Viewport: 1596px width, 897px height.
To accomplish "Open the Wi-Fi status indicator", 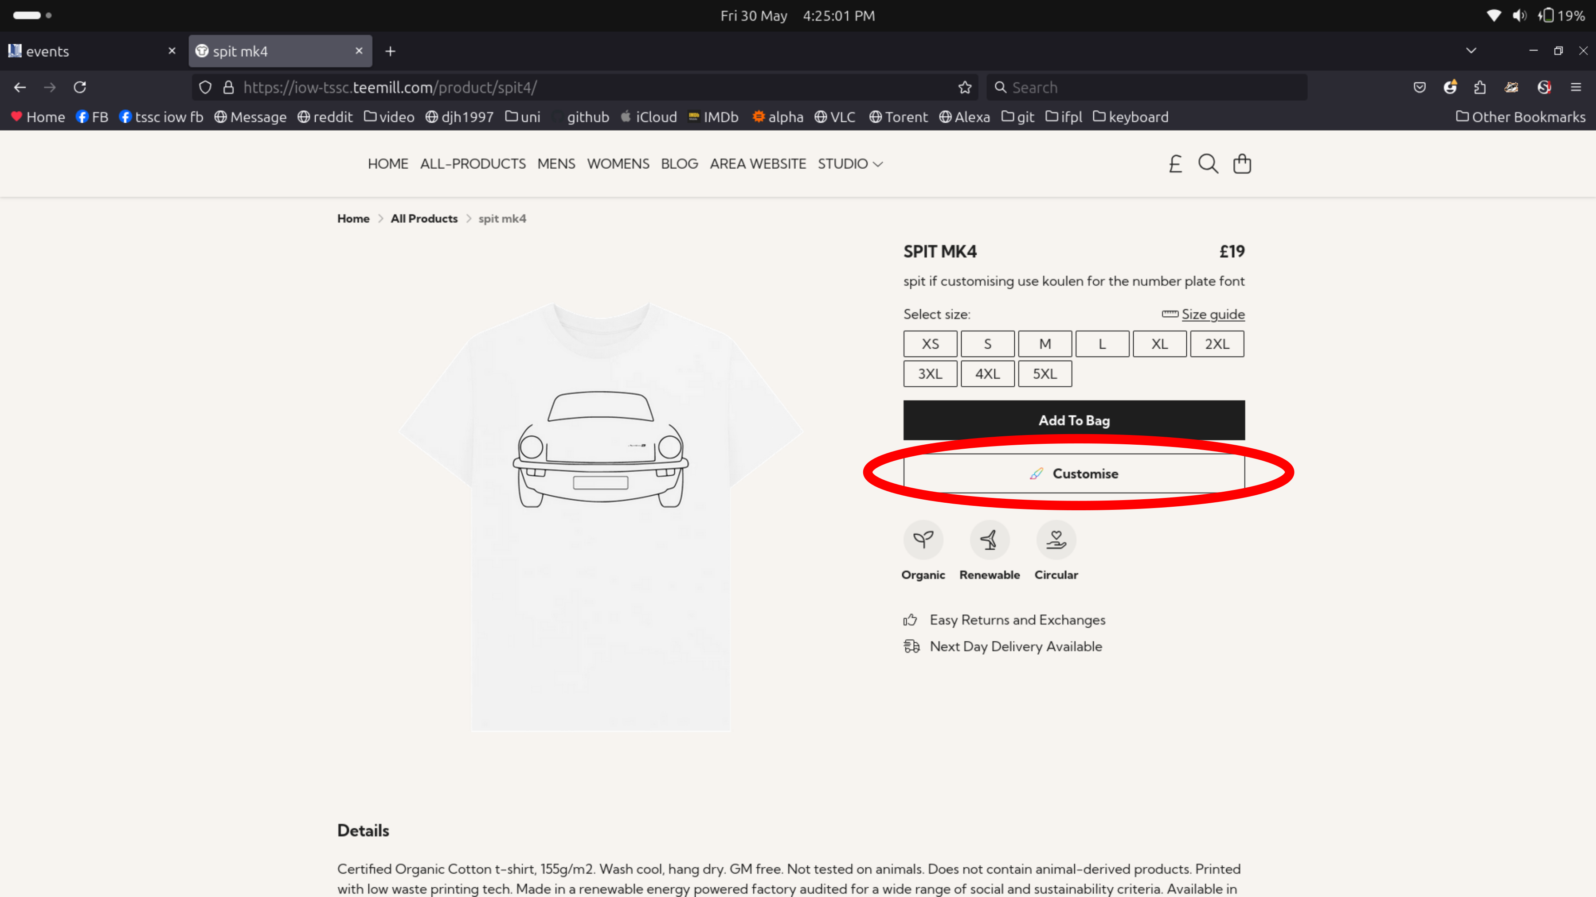I will click(1494, 16).
